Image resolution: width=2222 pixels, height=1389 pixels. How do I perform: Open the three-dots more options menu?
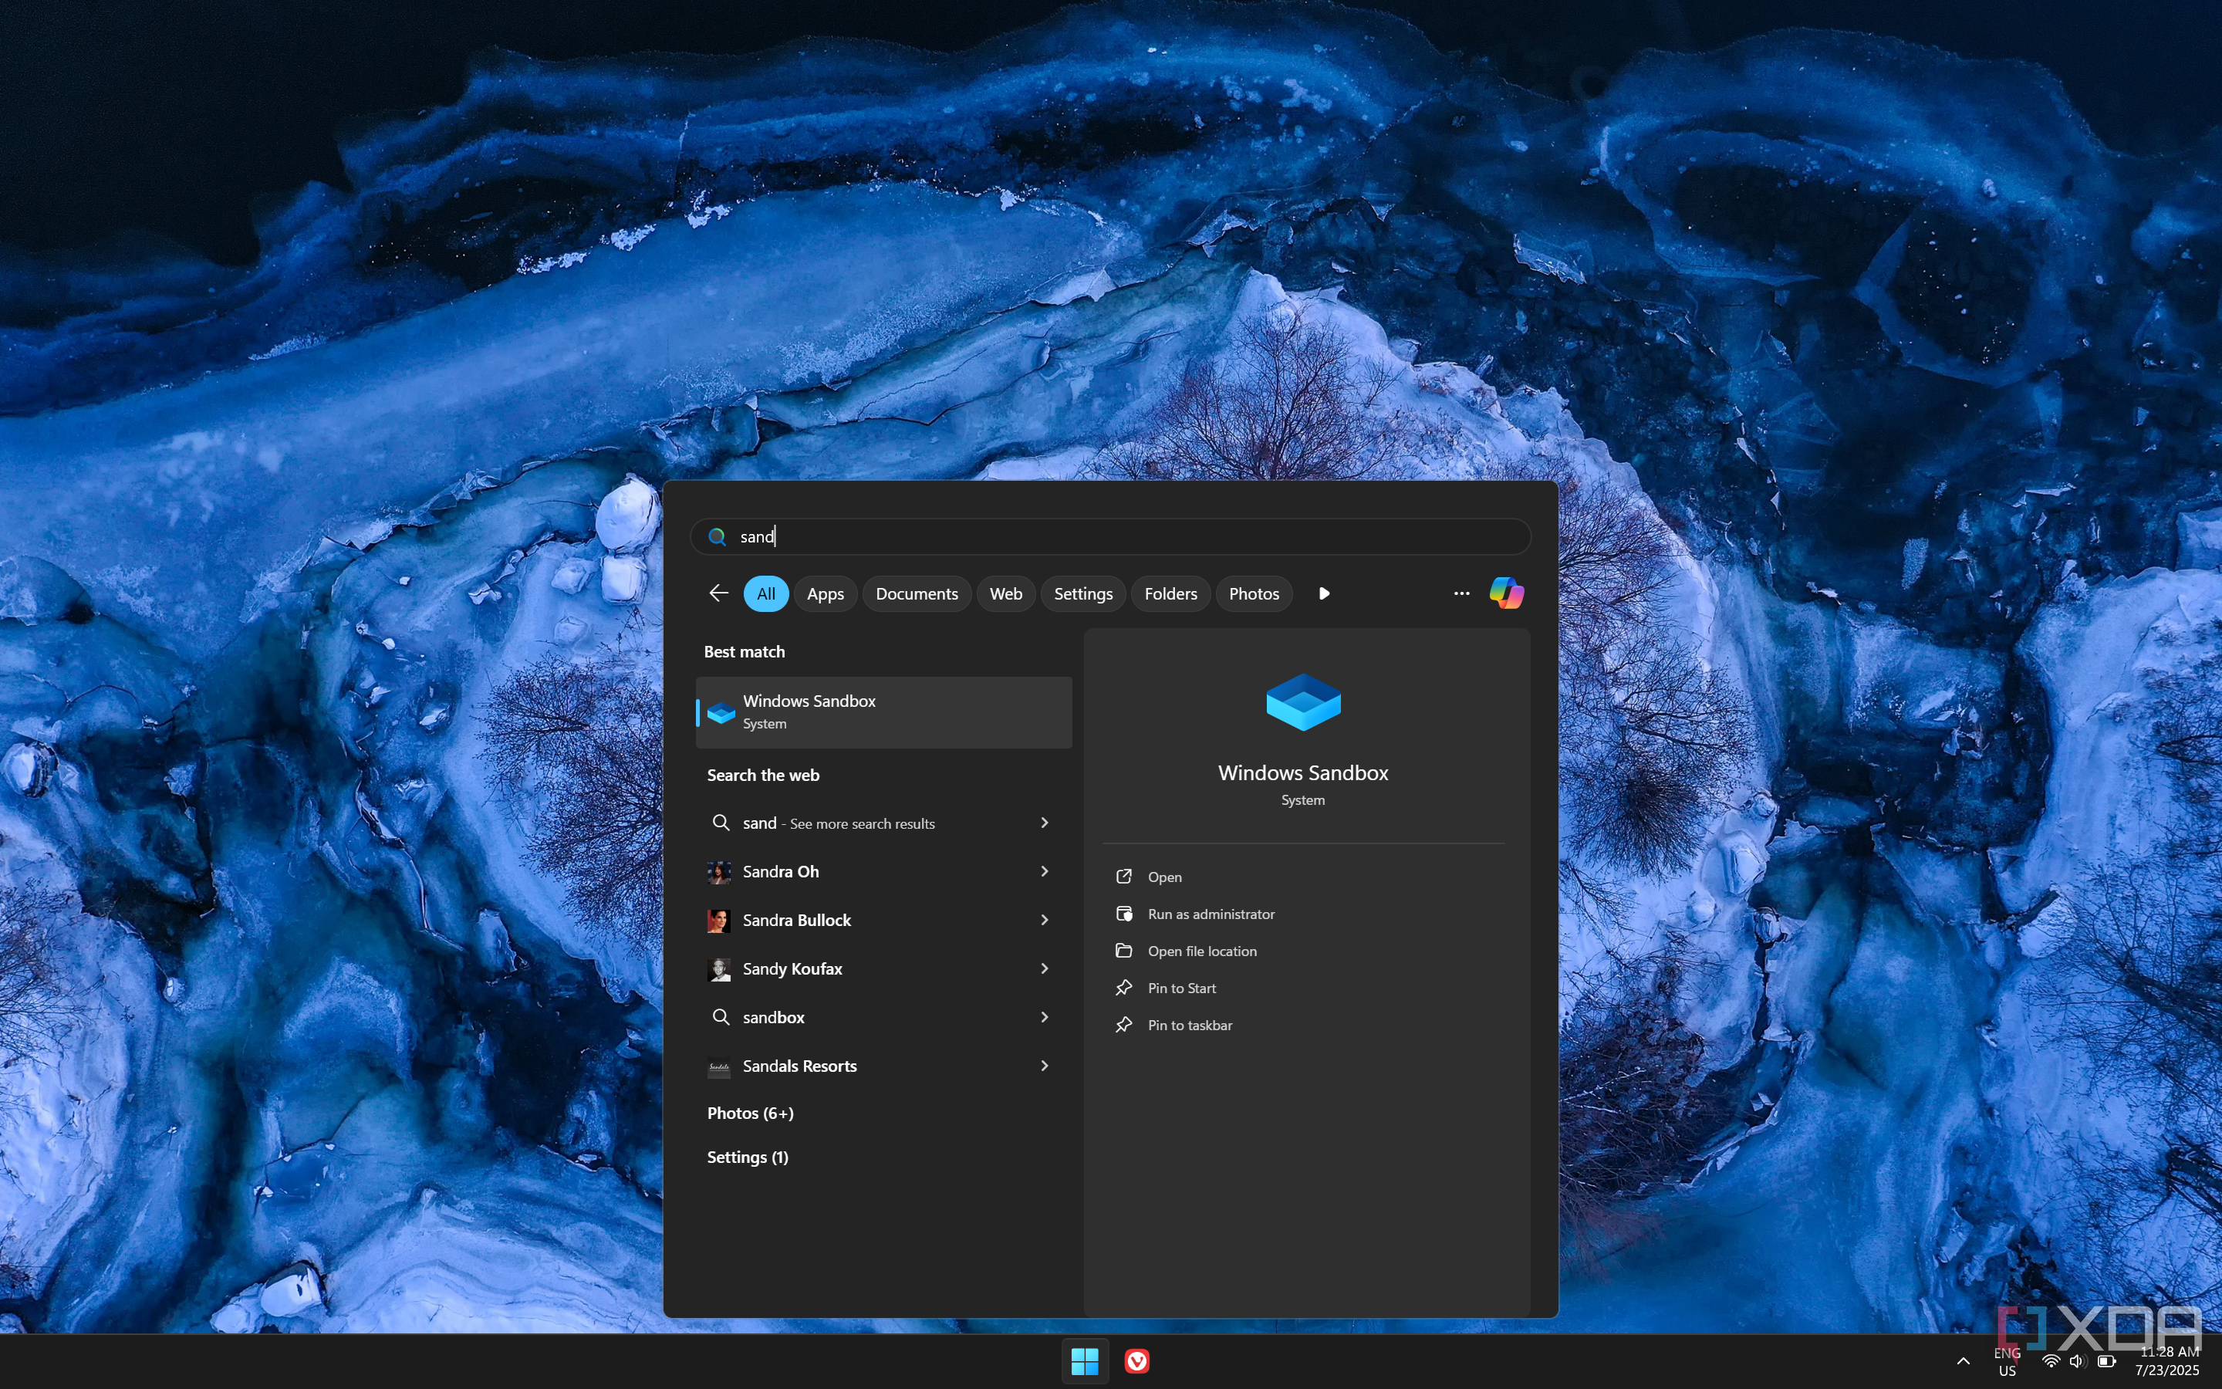click(x=1462, y=593)
